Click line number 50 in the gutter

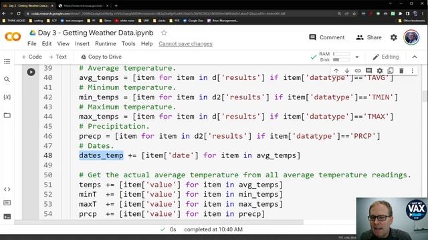click(x=48, y=175)
